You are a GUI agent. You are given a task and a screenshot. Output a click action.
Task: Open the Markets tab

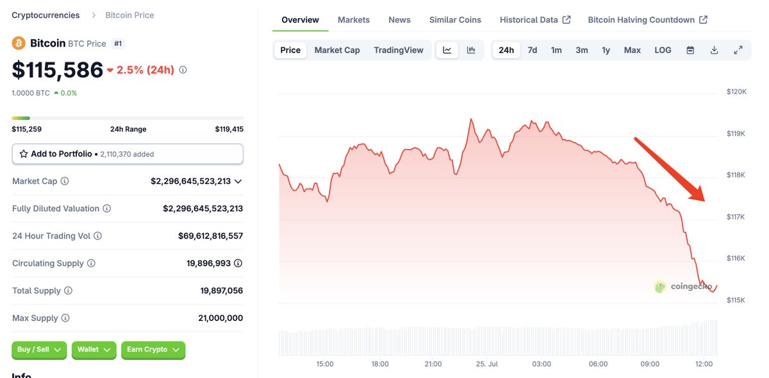coord(354,20)
